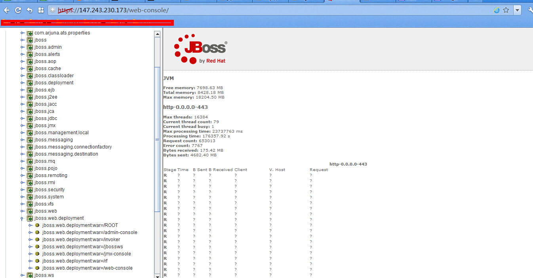Select jboss.pojo tree item
Viewport: 533px width, 278px height.
click(x=46, y=168)
